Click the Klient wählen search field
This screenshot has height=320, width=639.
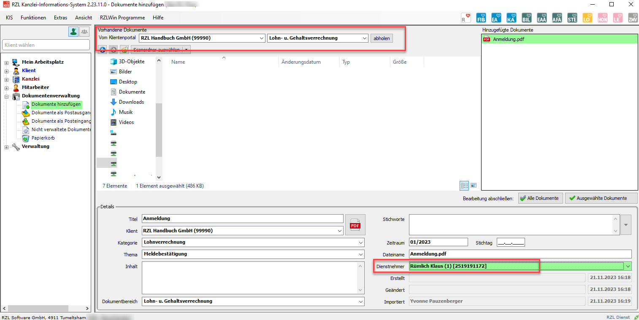[46, 45]
